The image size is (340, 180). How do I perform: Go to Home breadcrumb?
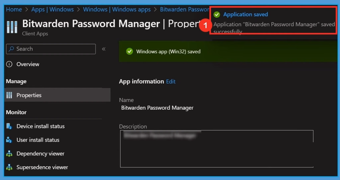(x=14, y=10)
